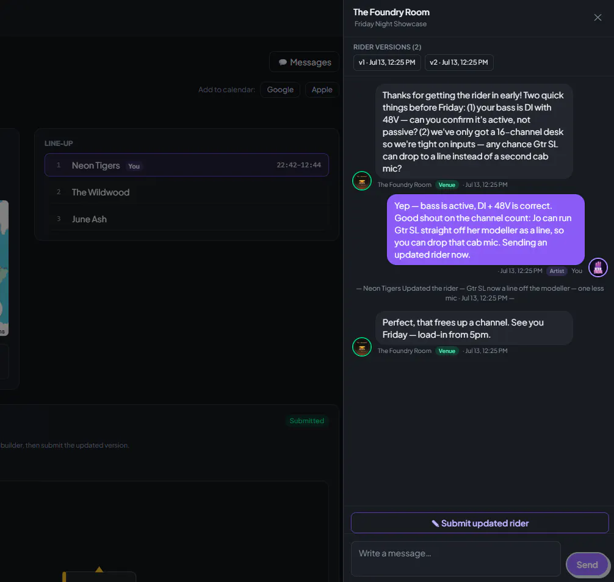Click the Submitted status label
This screenshot has height=582, width=614.
click(x=306, y=421)
